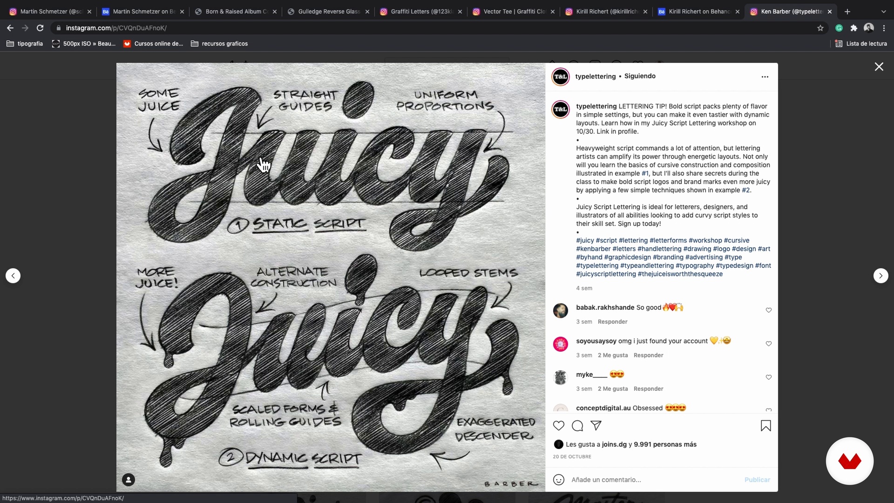Image resolution: width=894 pixels, height=503 pixels.
Task: Open post options three-dot menu
Action: click(x=765, y=77)
